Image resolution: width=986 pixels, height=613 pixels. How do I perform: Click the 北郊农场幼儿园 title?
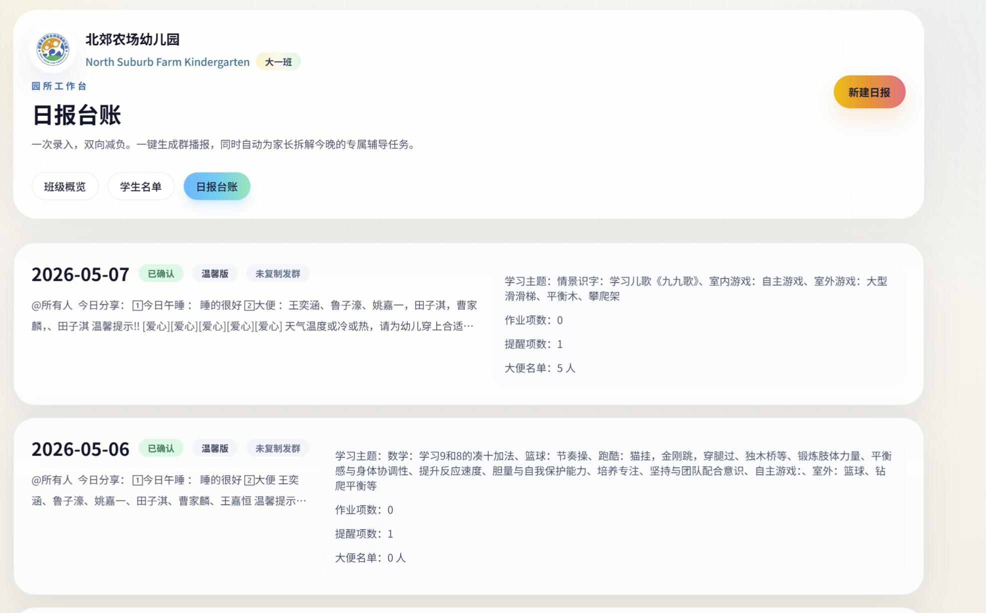132,39
